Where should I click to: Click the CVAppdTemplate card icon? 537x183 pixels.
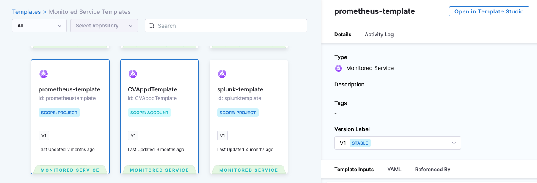[x=133, y=74]
